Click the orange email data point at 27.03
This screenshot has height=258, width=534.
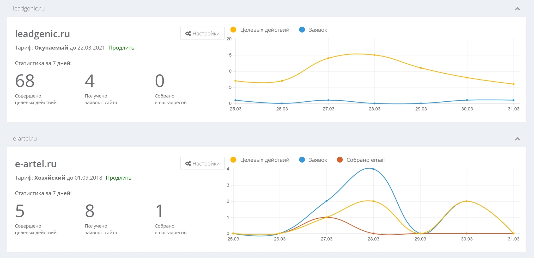tap(326, 217)
